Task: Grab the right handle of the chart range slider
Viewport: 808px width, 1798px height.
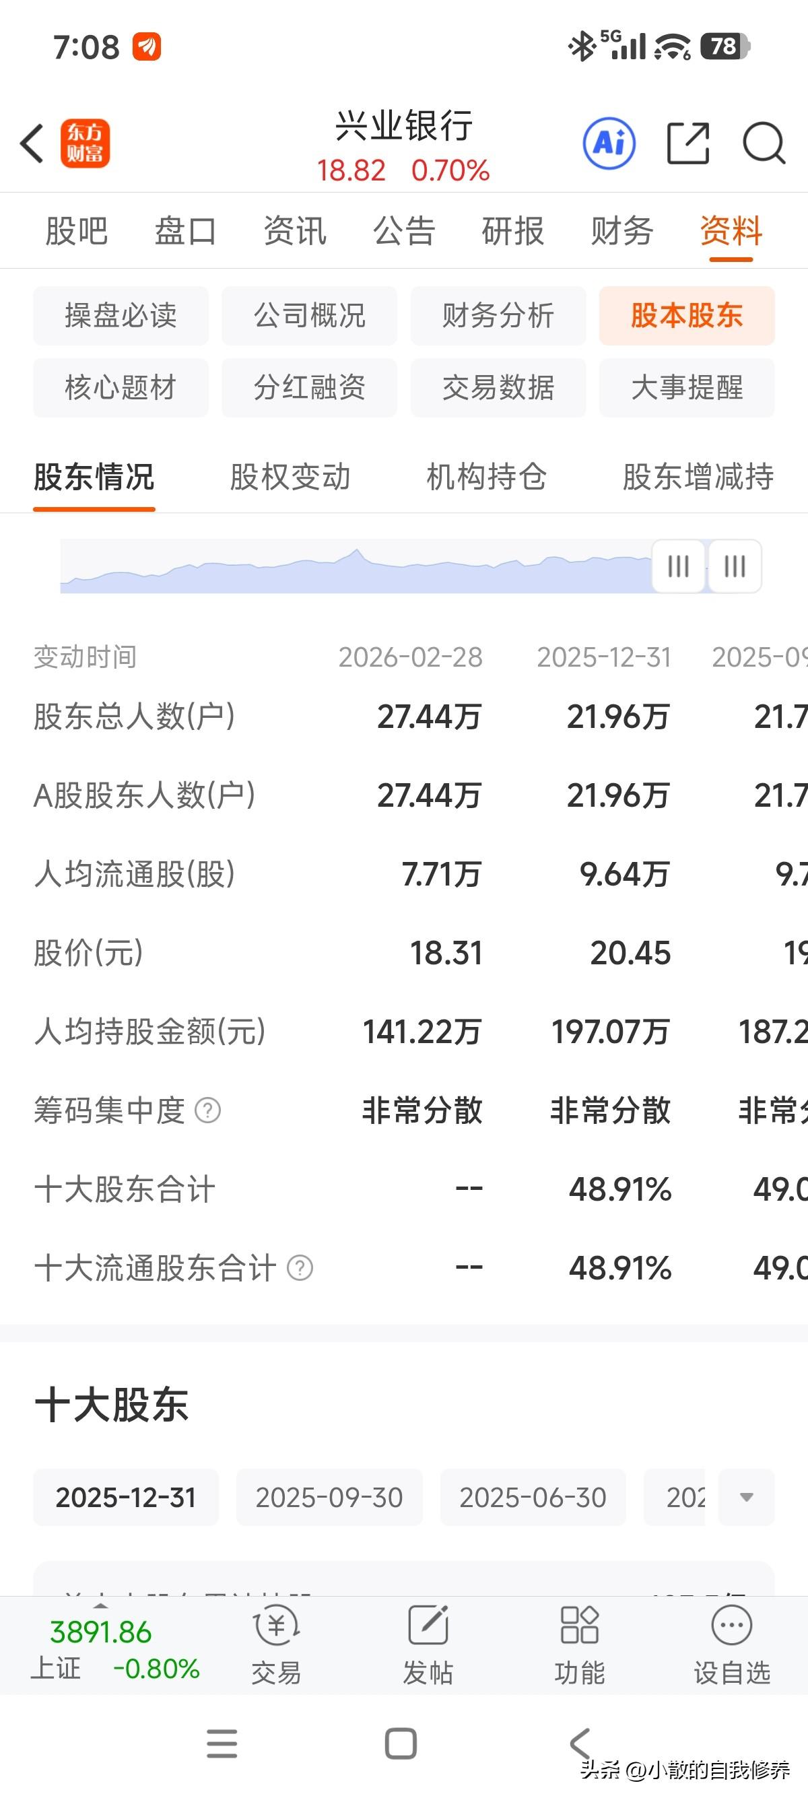Action: [735, 566]
